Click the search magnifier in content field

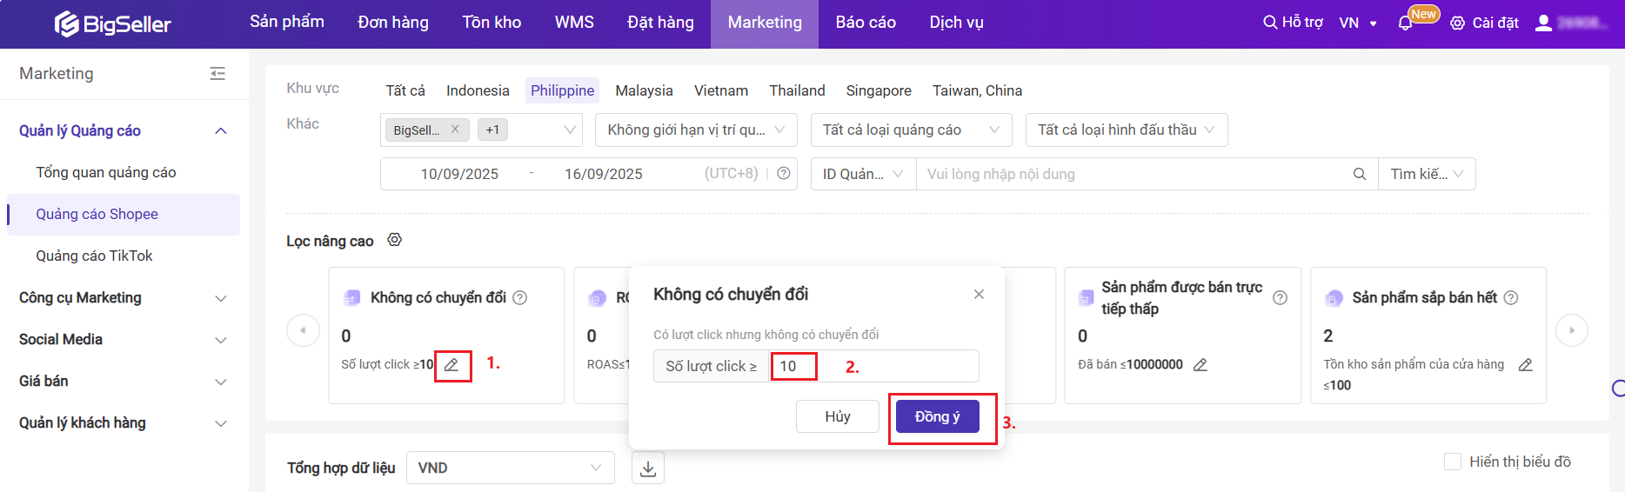click(1360, 174)
